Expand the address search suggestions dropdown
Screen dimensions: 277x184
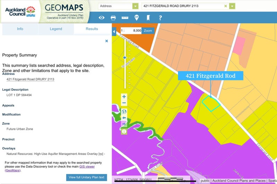[x=232, y=6]
